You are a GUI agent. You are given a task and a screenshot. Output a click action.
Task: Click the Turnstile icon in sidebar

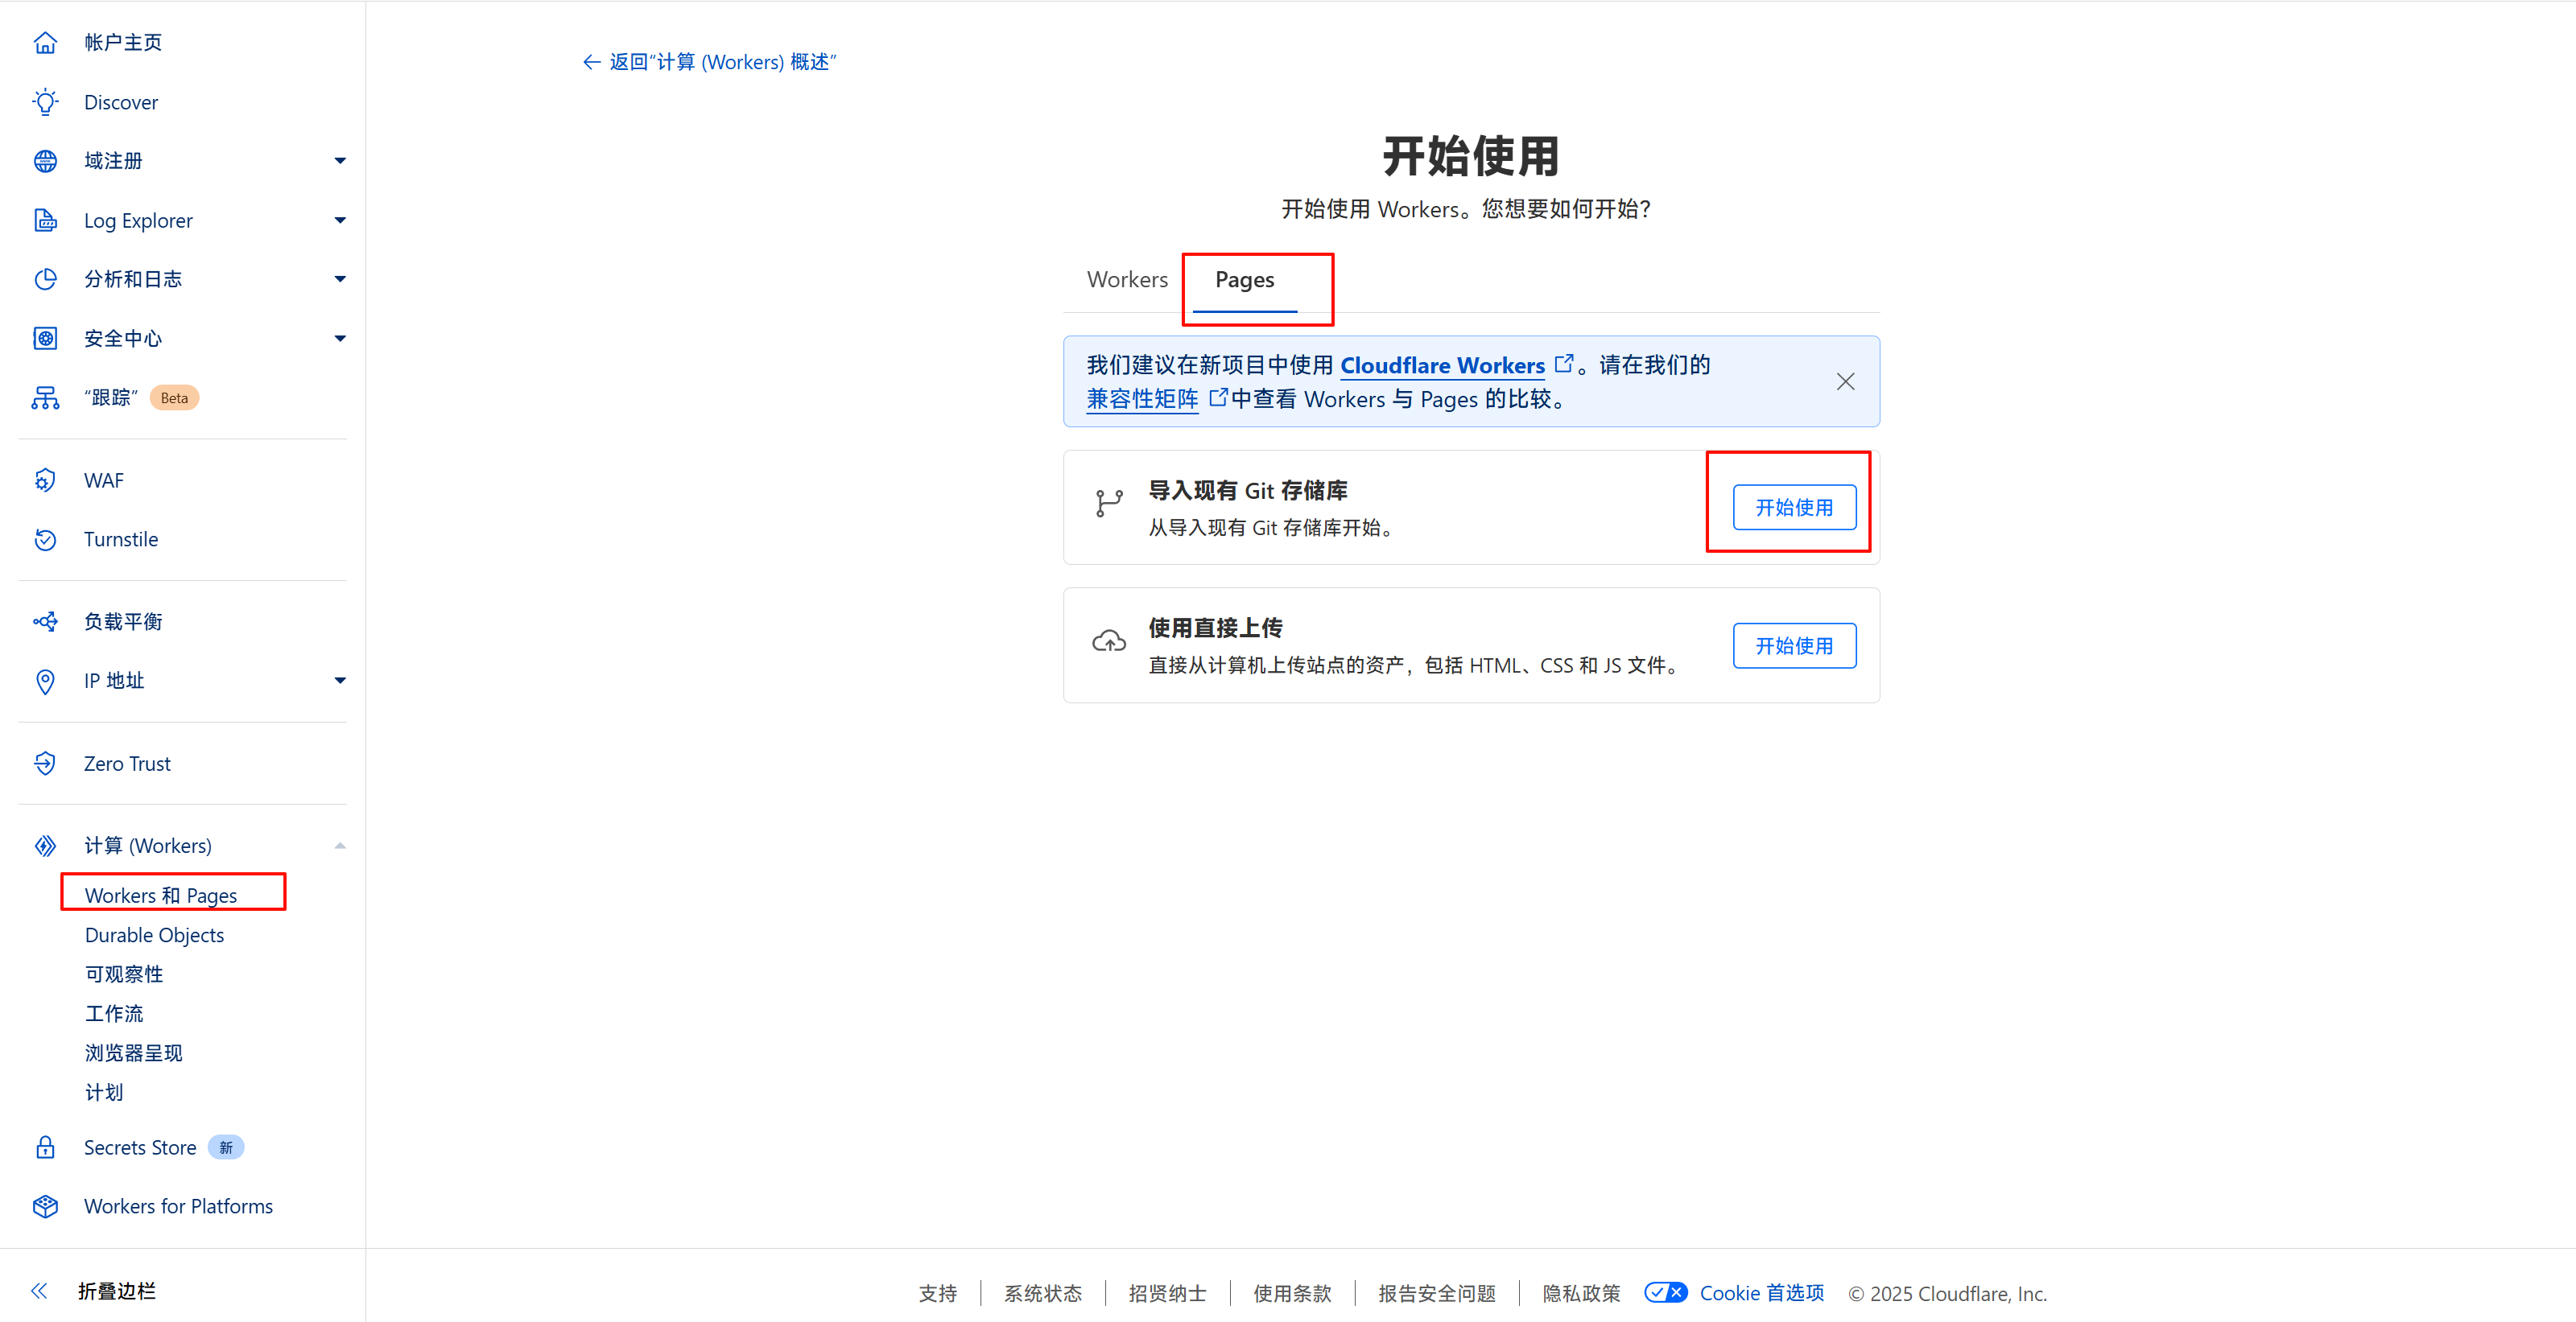click(45, 540)
